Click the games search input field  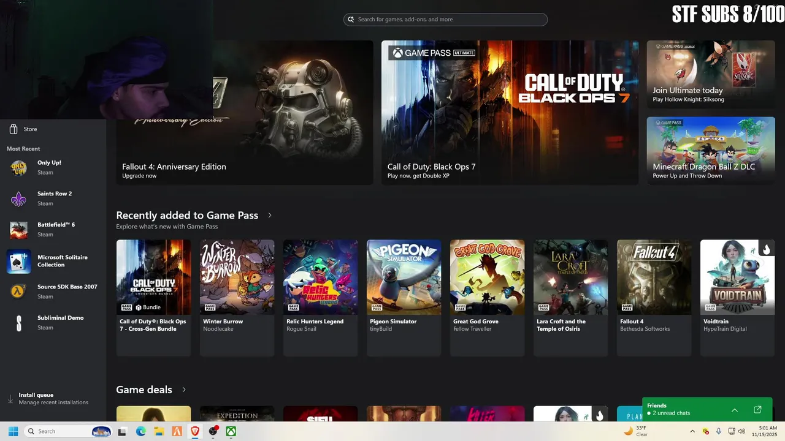coord(445,20)
